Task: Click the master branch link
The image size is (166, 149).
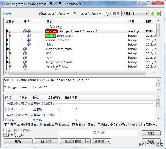Action: (7, 13)
